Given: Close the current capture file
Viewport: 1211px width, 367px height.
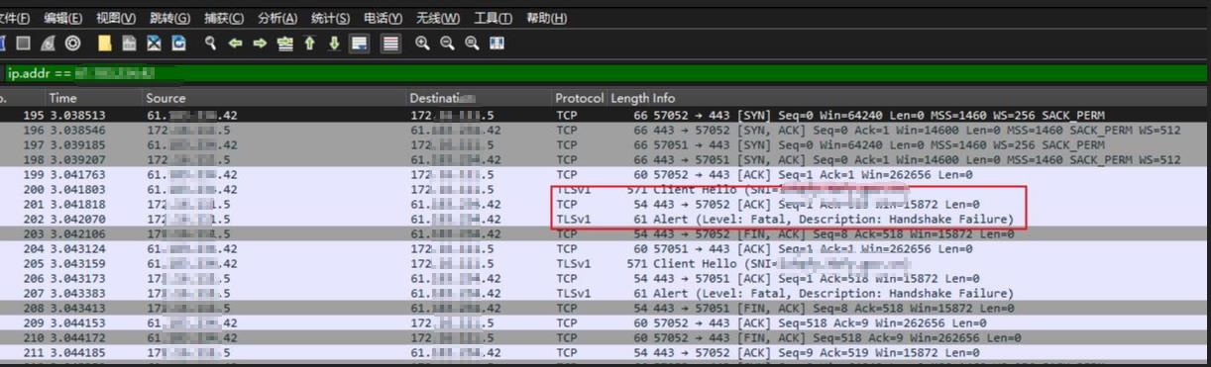Looking at the screenshot, I should pos(154,44).
